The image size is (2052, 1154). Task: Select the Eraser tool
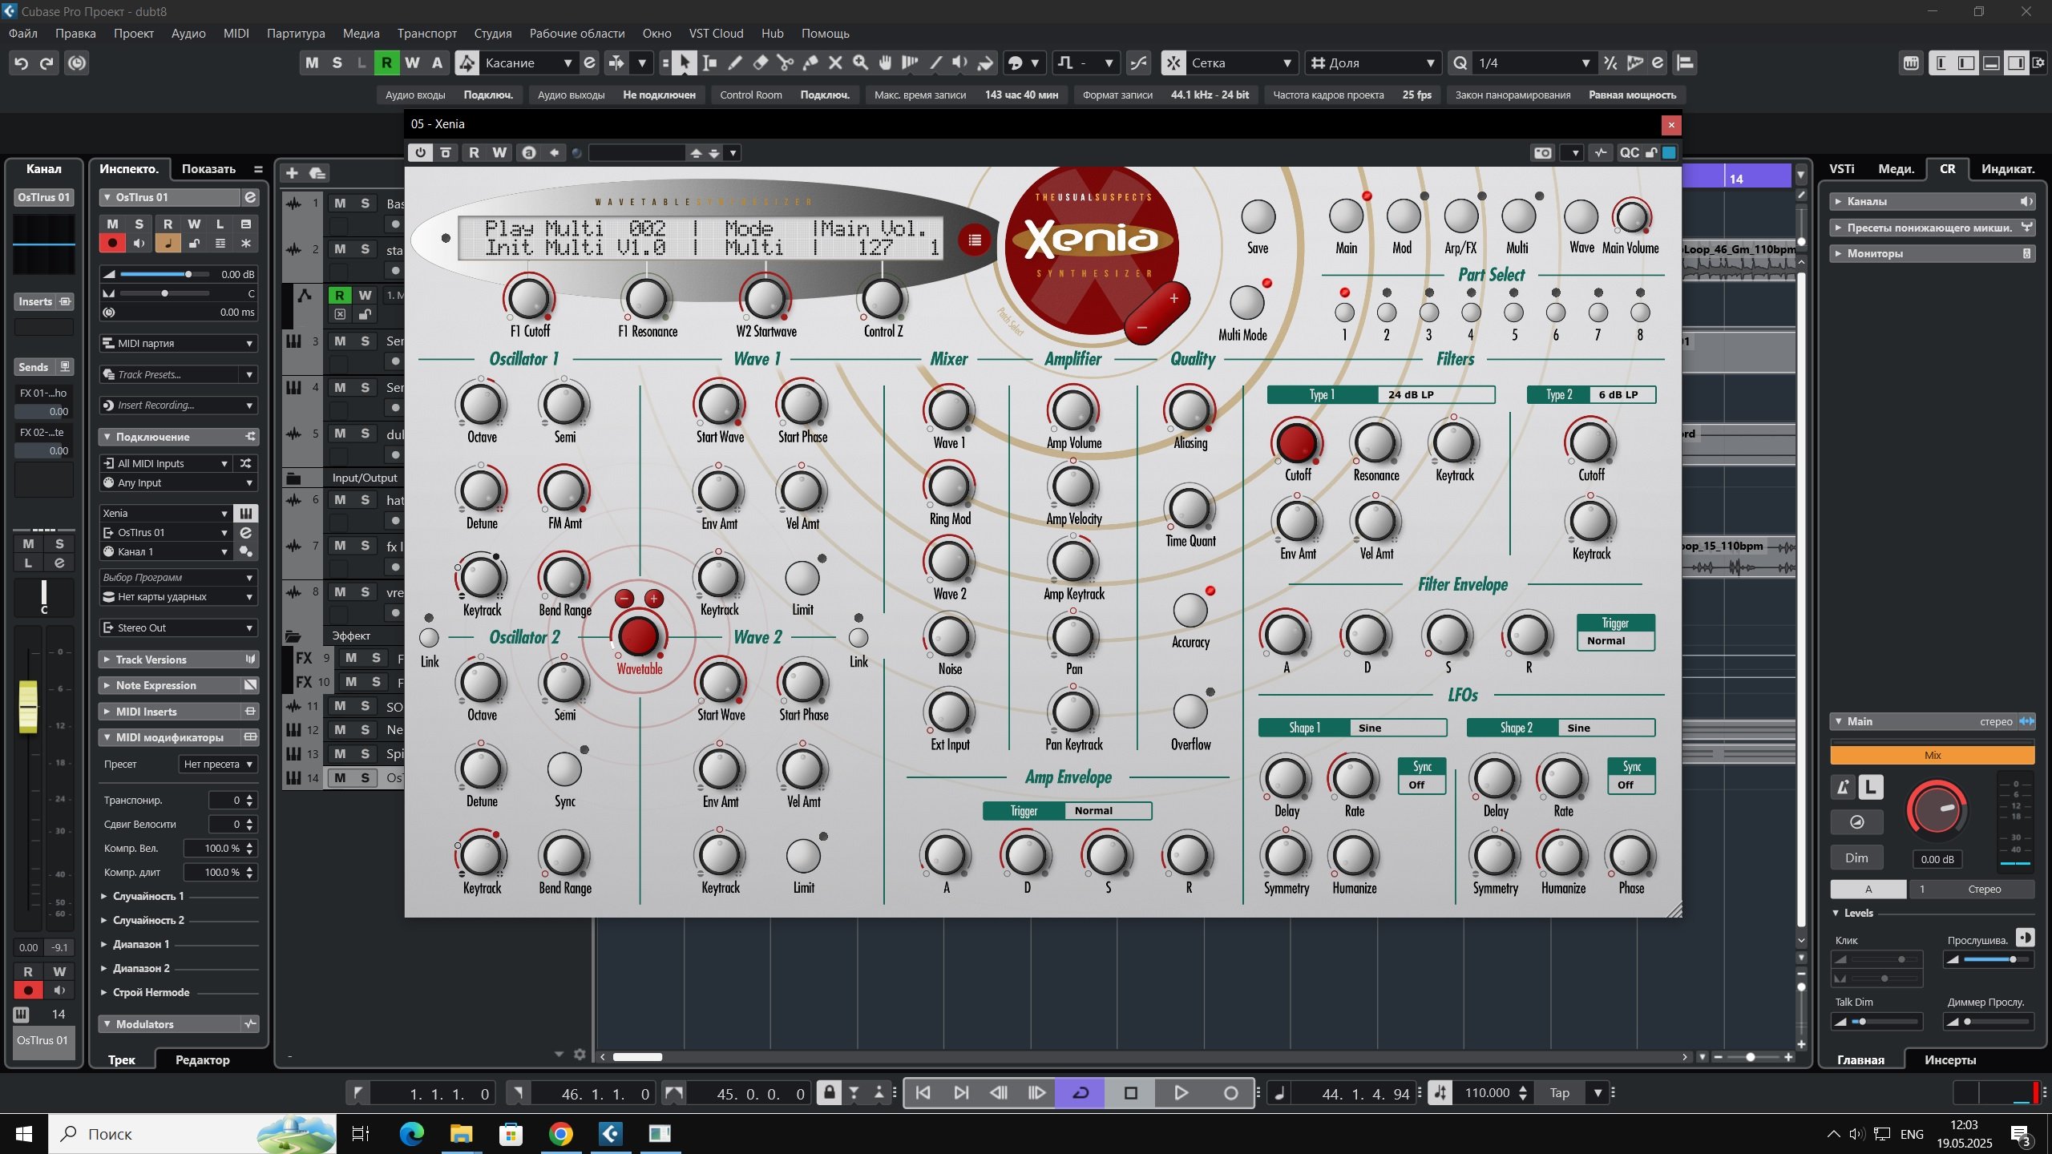(x=760, y=63)
